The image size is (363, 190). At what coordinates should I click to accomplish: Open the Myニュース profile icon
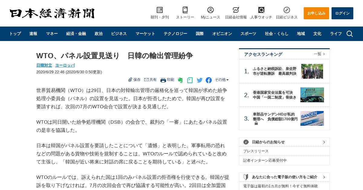211,10
